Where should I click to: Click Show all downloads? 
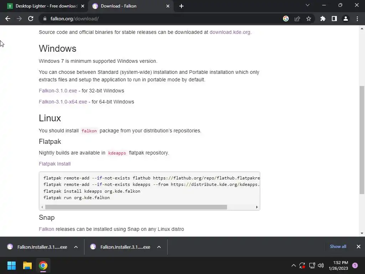click(338, 247)
